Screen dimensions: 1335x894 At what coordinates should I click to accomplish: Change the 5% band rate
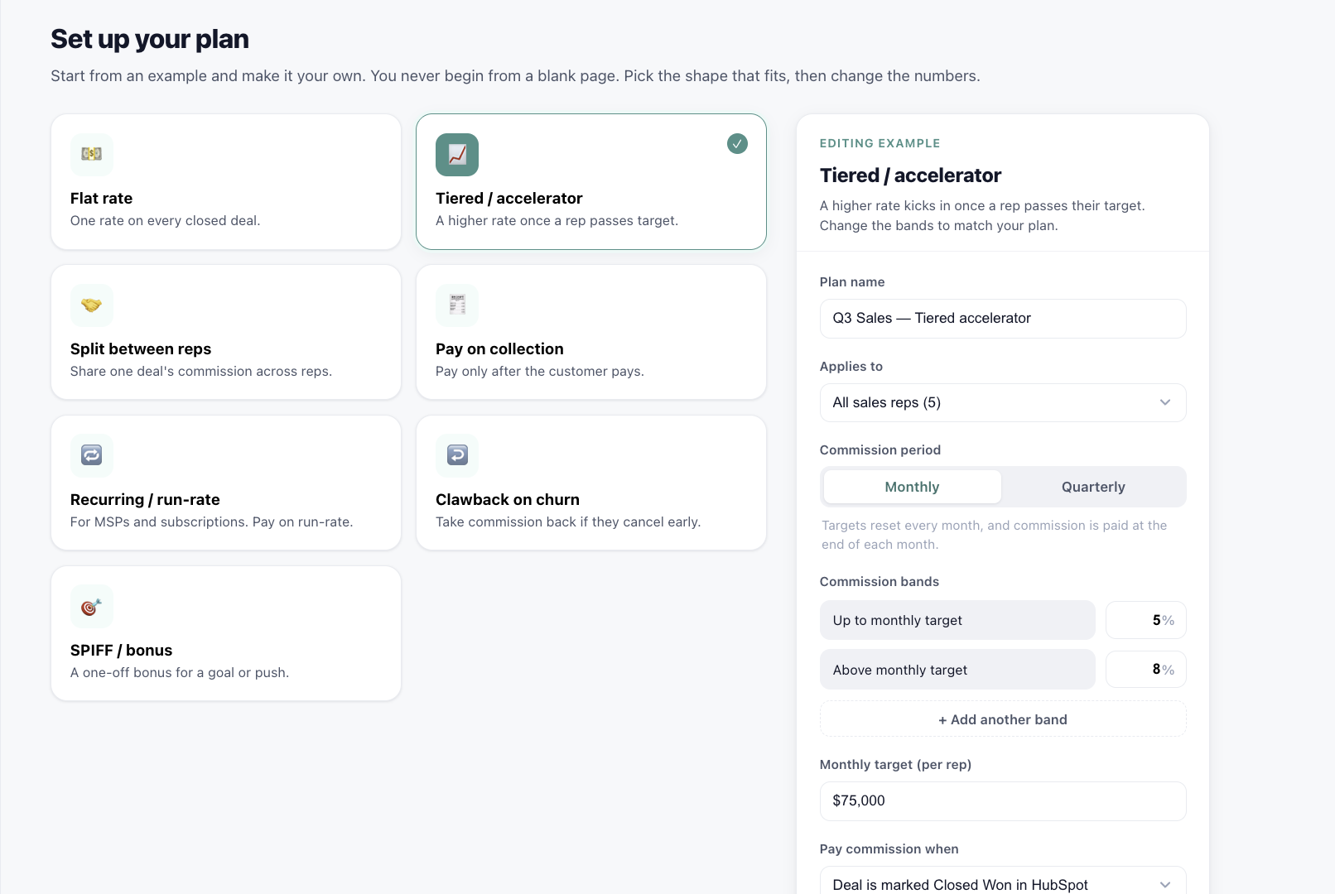1146,620
